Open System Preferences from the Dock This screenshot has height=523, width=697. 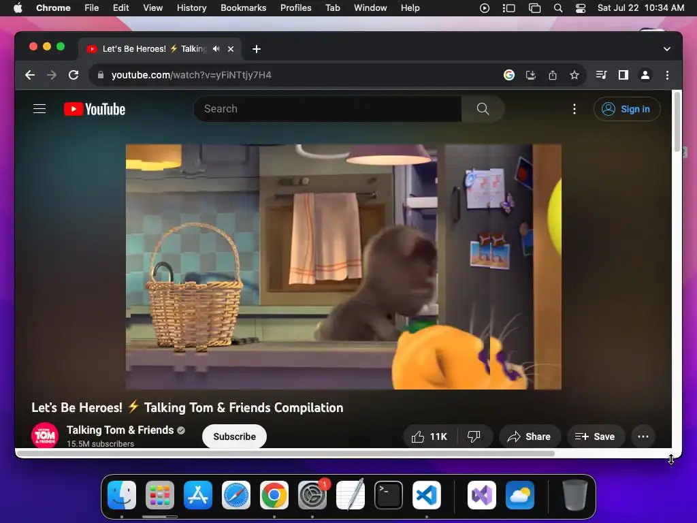click(x=312, y=495)
